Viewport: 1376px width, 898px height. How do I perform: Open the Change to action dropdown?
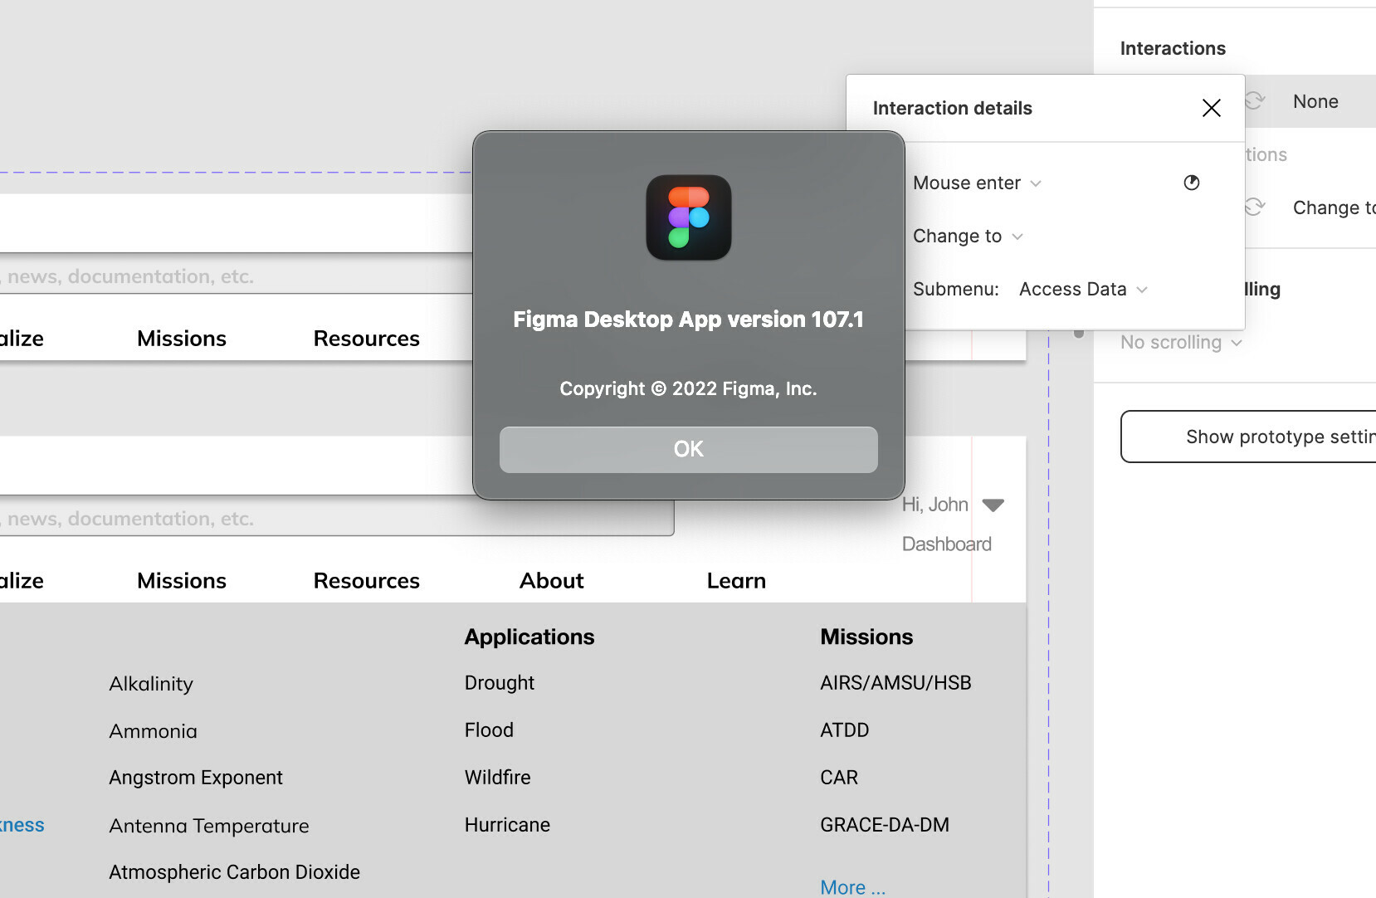coord(968,236)
